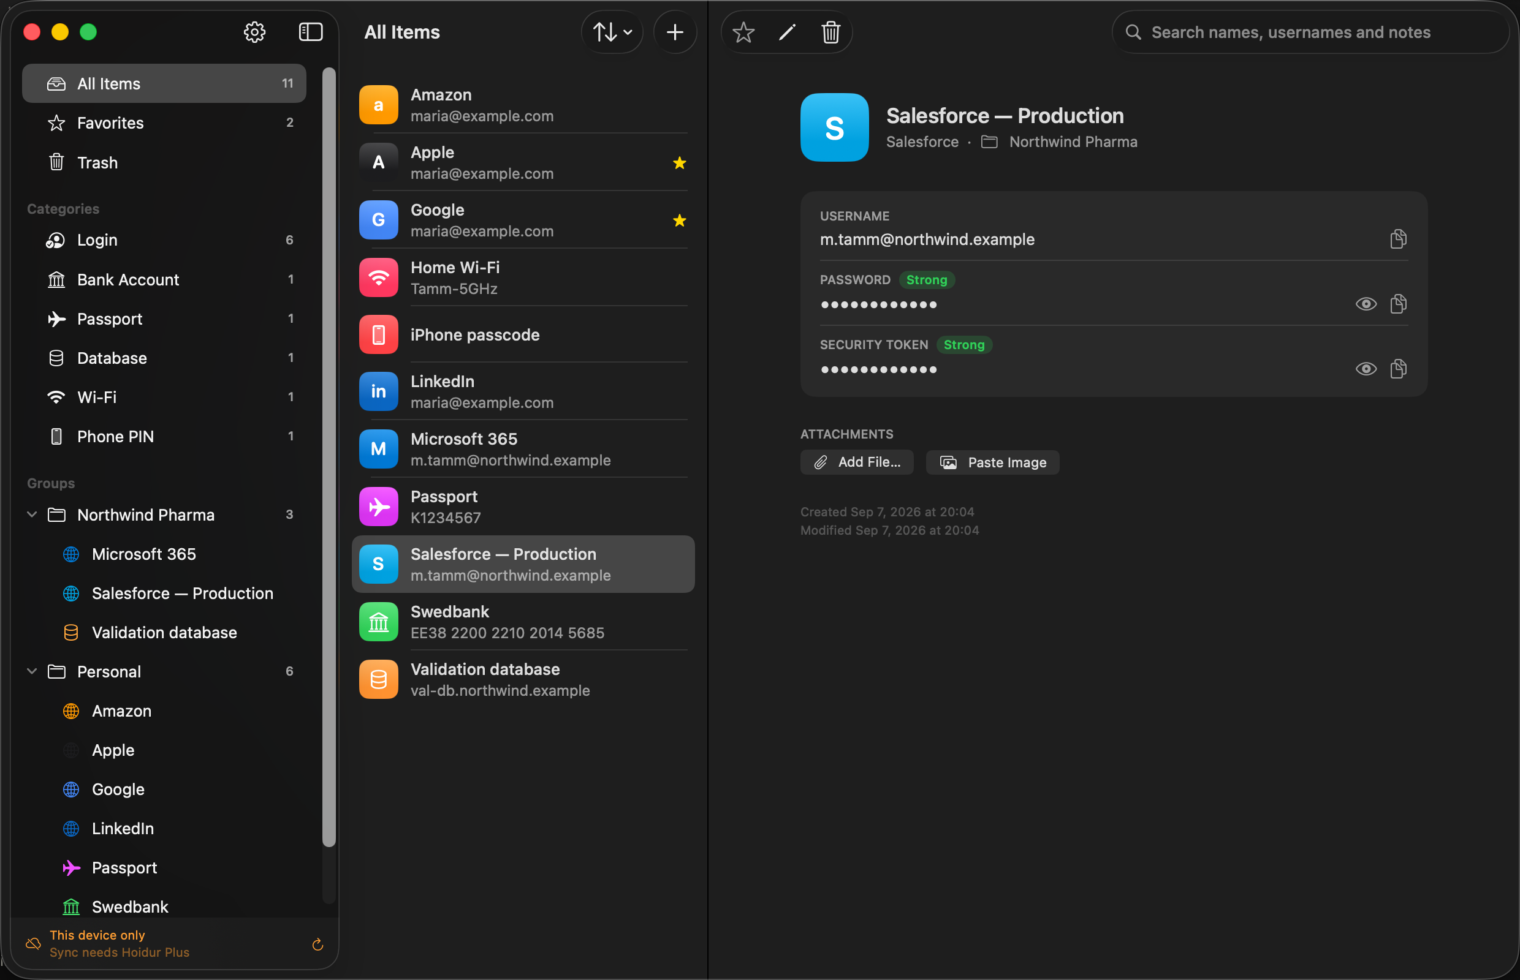Unfavorite Apple via its yellow star

coord(679,163)
